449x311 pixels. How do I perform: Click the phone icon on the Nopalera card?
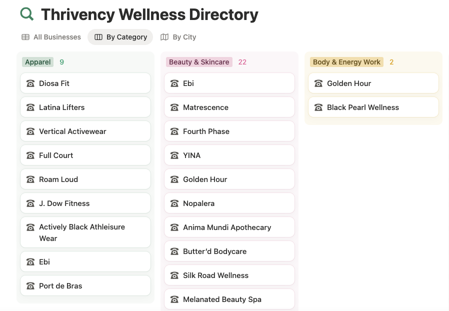click(174, 203)
